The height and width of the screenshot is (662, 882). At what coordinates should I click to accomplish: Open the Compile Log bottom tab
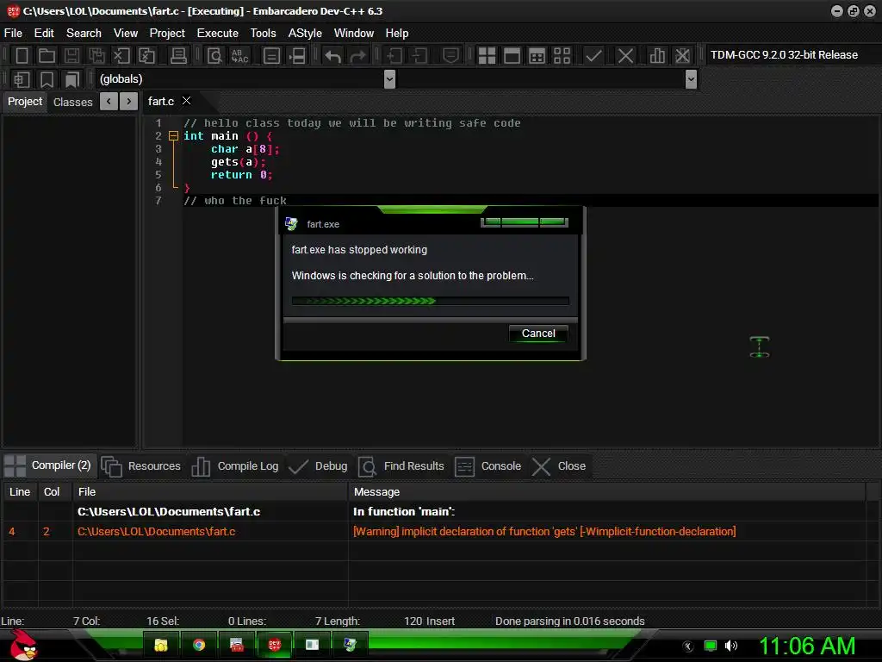tap(235, 466)
